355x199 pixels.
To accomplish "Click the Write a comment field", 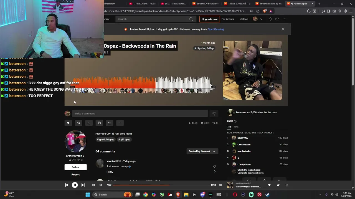I will click(x=140, y=114).
